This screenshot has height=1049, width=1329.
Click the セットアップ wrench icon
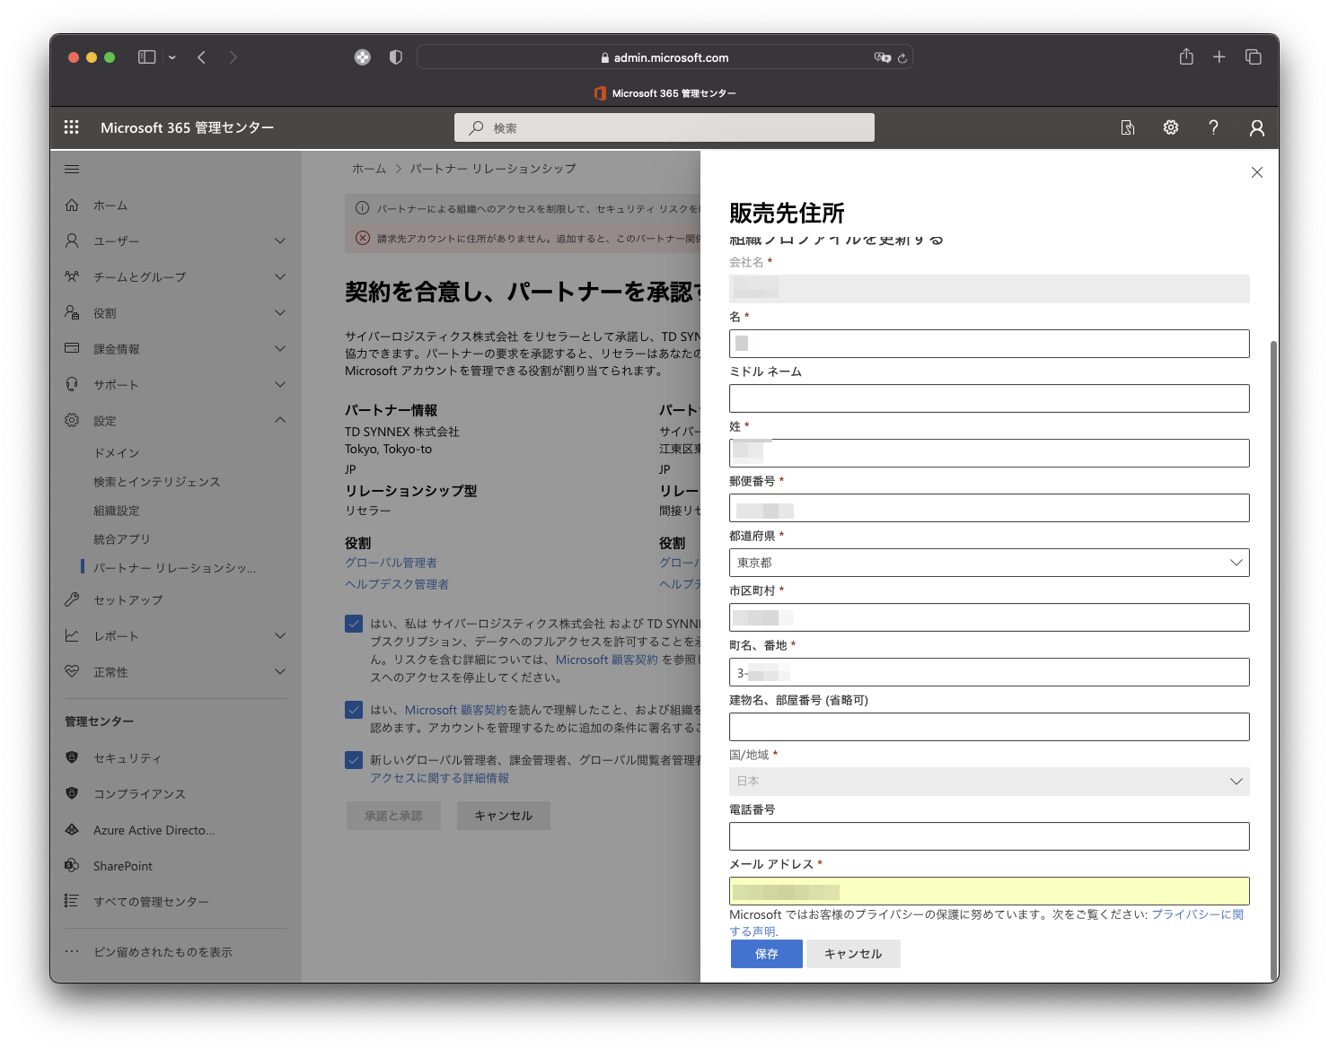pyautogui.click(x=72, y=599)
